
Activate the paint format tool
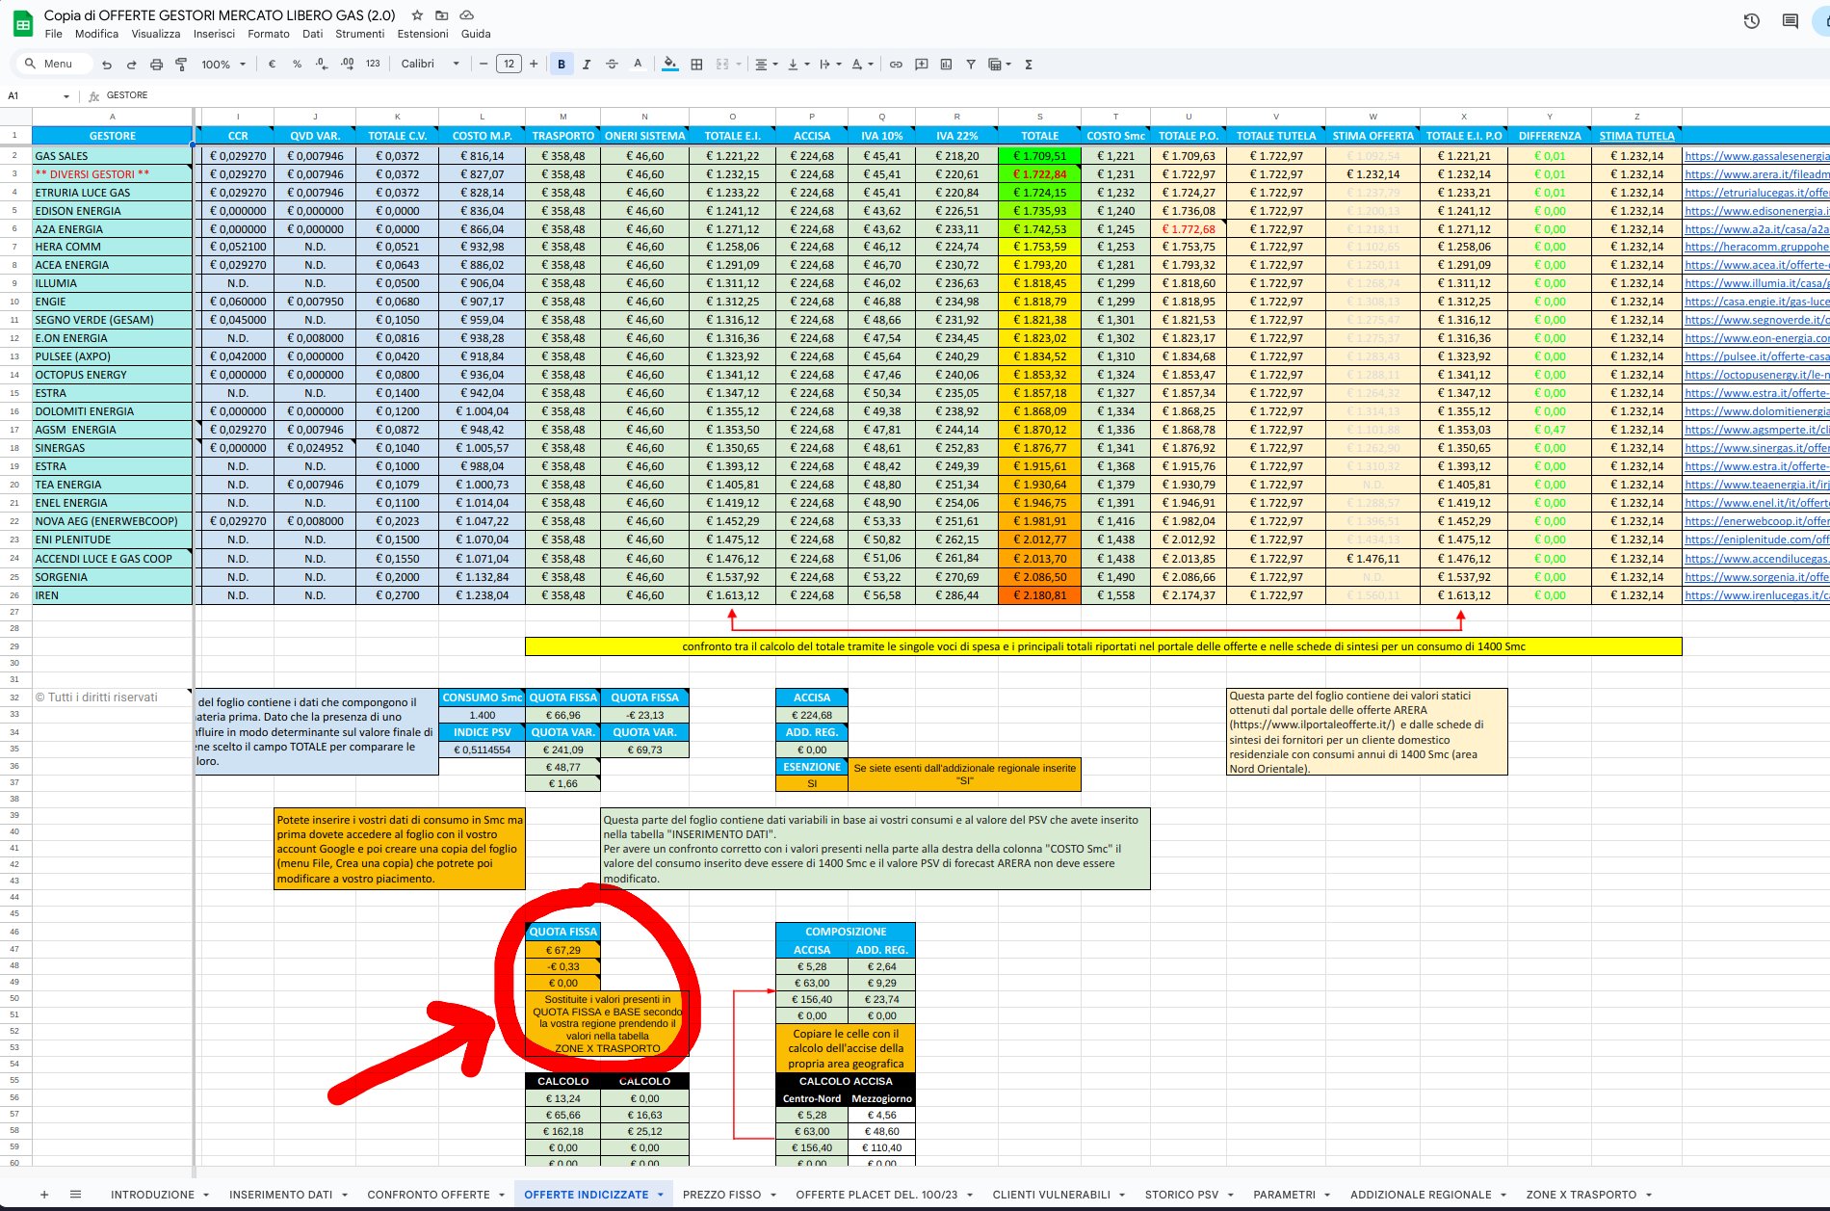[x=181, y=65]
